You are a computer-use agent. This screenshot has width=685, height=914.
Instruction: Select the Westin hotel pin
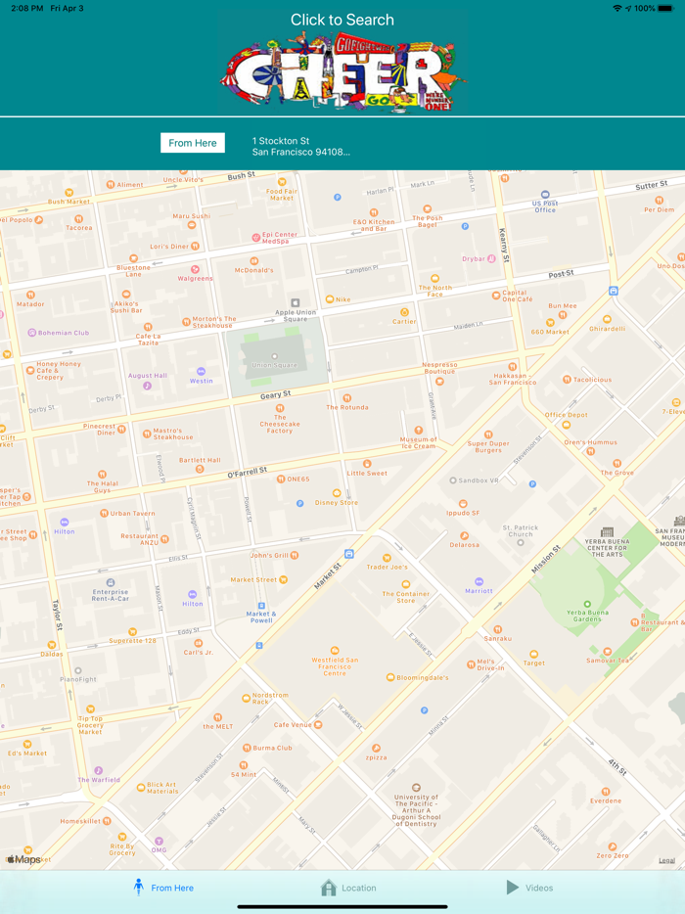point(201,371)
